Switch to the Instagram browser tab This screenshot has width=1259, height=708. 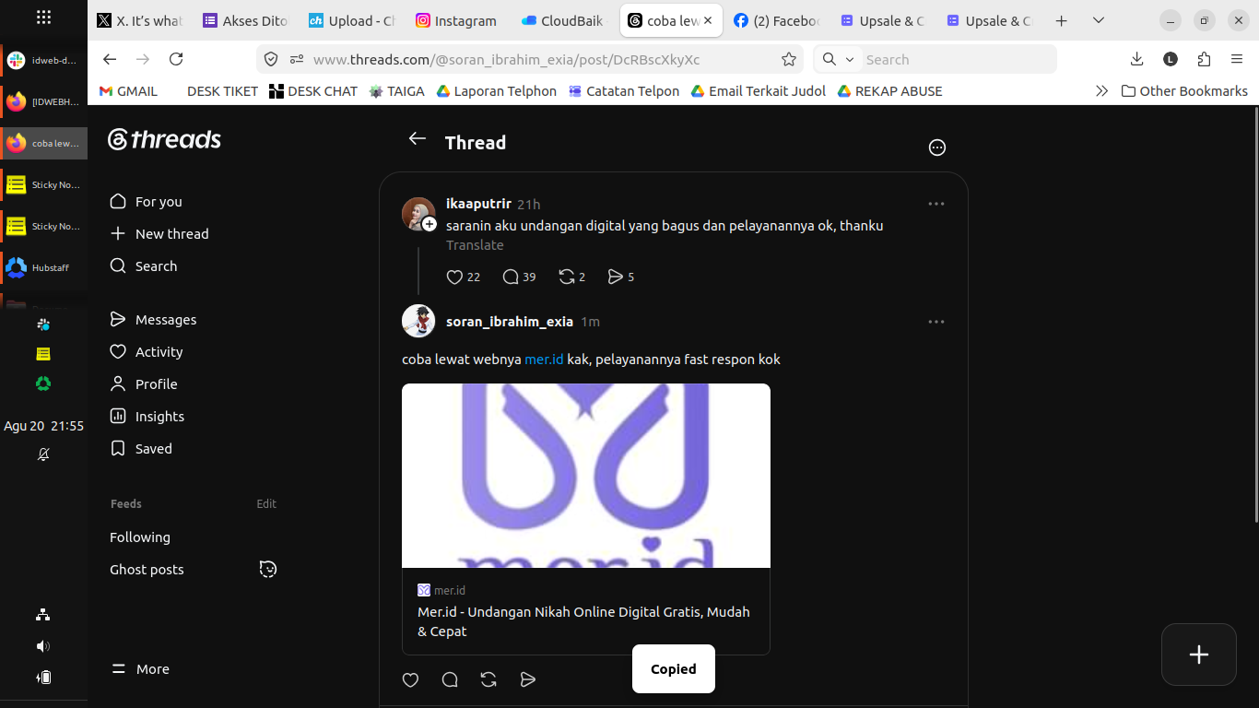pos(457,20)
